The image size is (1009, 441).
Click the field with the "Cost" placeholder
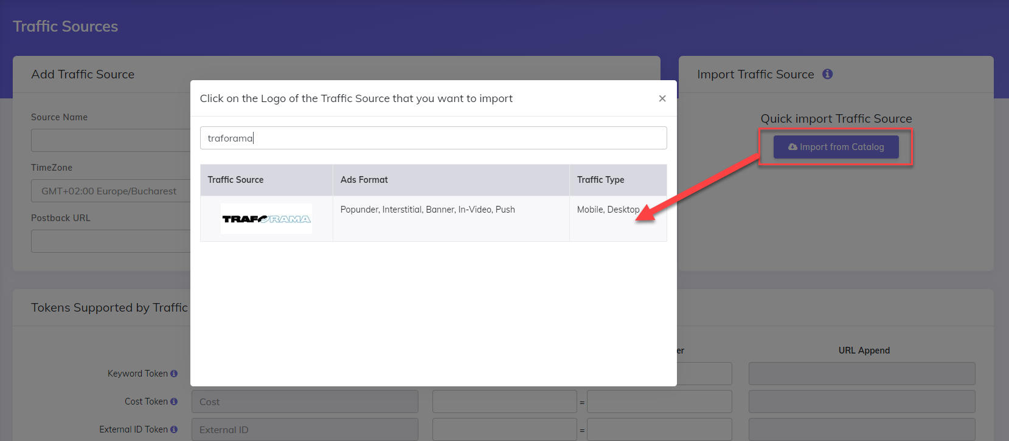point(305,402)
